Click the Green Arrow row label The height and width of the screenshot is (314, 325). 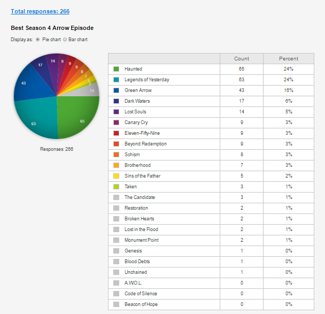[x=138, y=90]
